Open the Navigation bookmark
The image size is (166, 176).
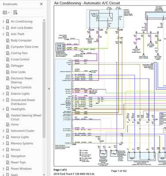(18, 156)
